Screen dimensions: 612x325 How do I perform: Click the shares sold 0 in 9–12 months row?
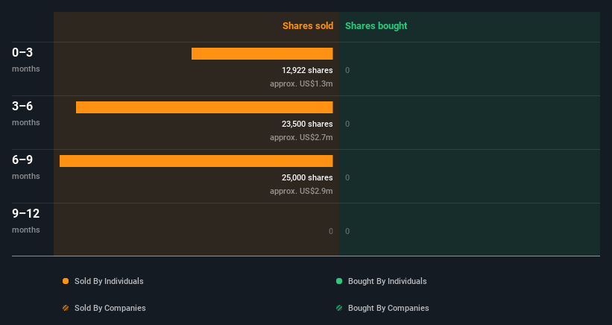pyautogui.click(x=330, y=231)
